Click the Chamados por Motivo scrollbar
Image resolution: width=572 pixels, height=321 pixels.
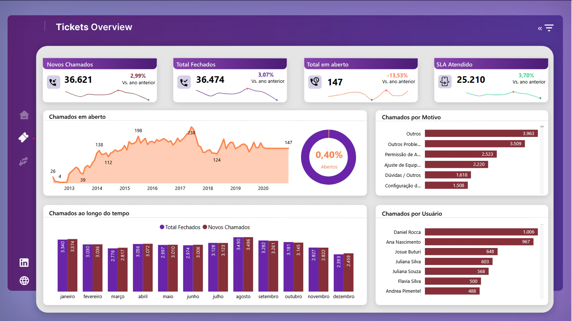[542, 160]
